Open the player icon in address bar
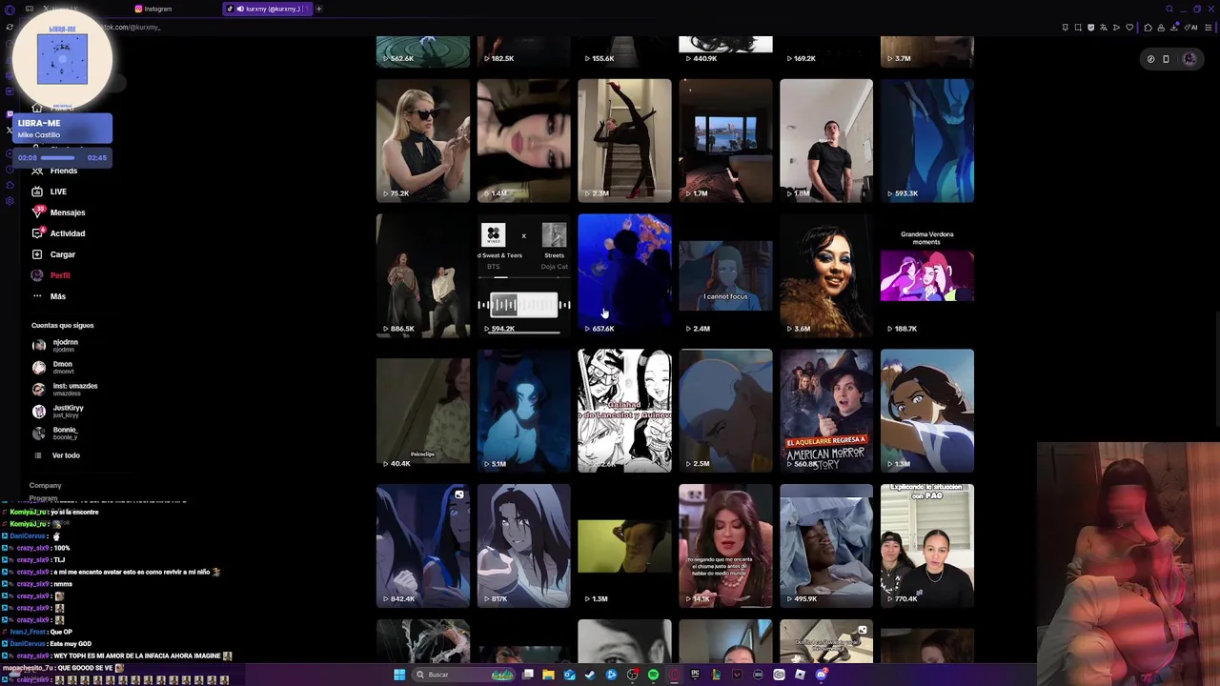The height and width of the screenshot is (686, 1220). pyautogui.click(x=1116, y=28)
